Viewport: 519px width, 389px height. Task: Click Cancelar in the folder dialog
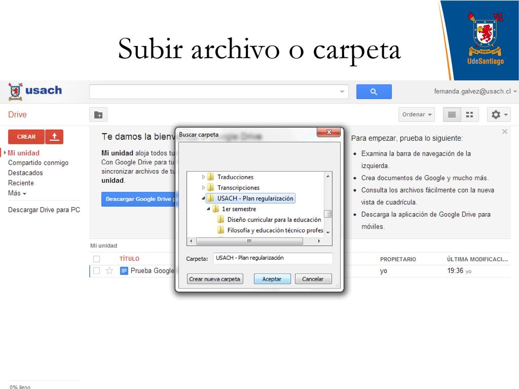point(313,279)
